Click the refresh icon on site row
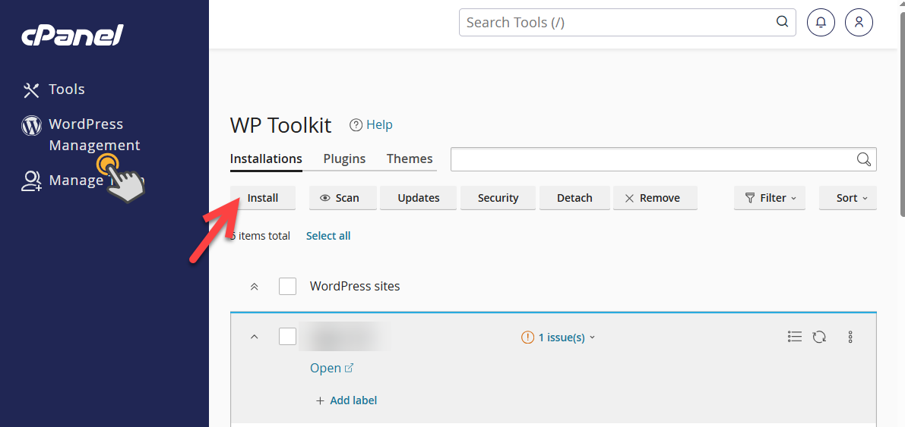 (819, 337)
